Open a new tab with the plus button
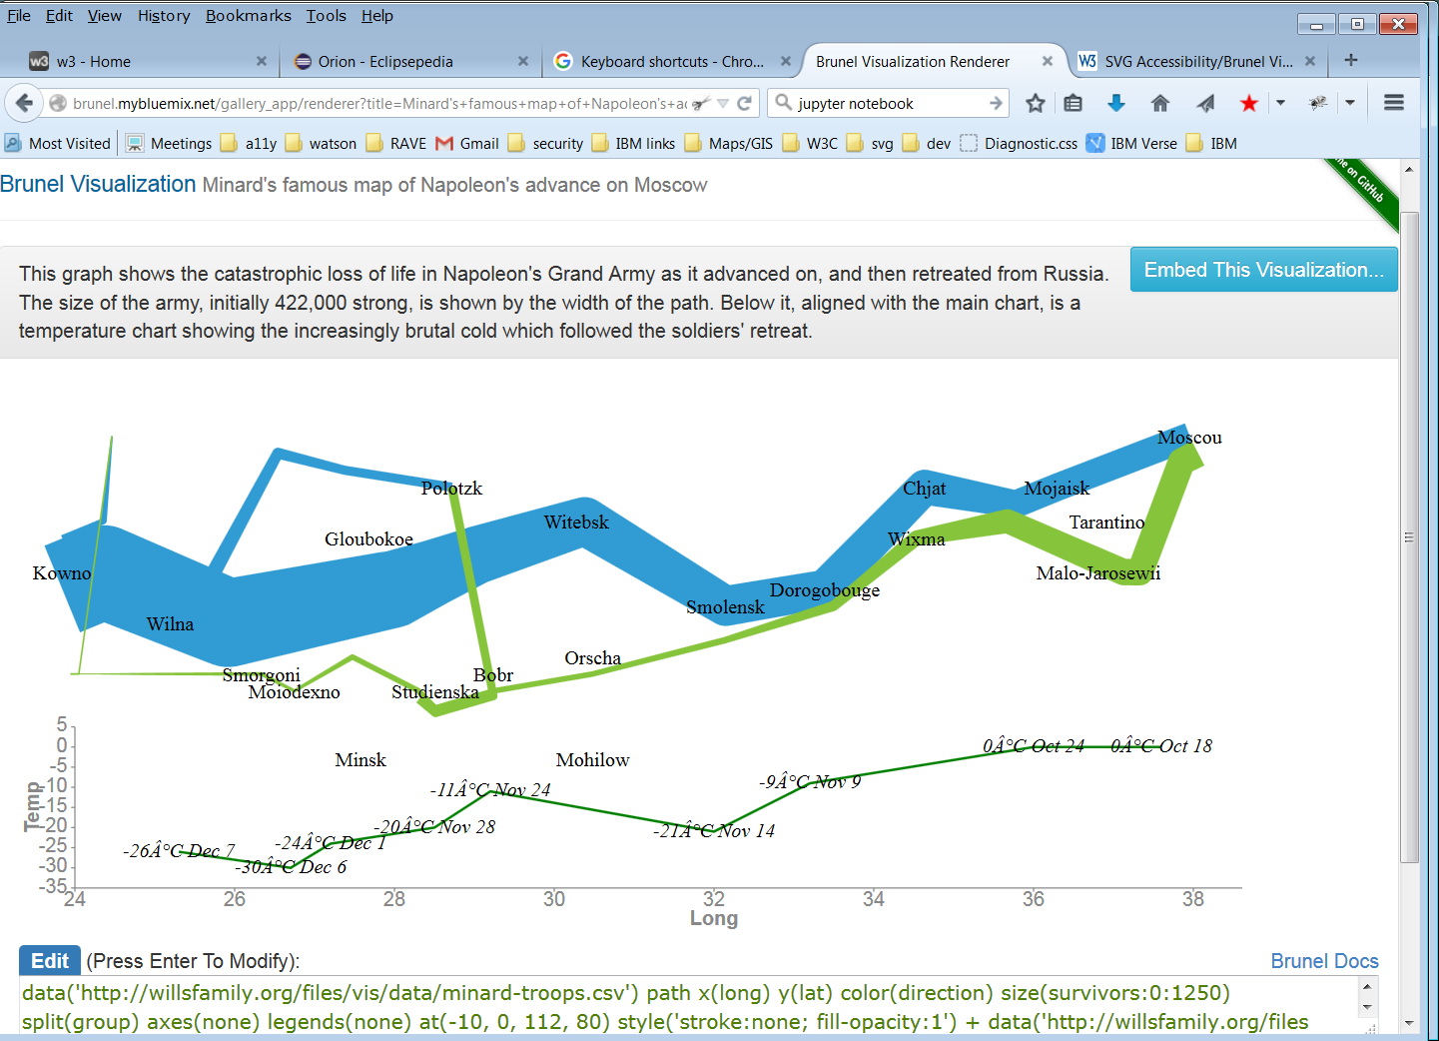 [x=1351, y=61]
